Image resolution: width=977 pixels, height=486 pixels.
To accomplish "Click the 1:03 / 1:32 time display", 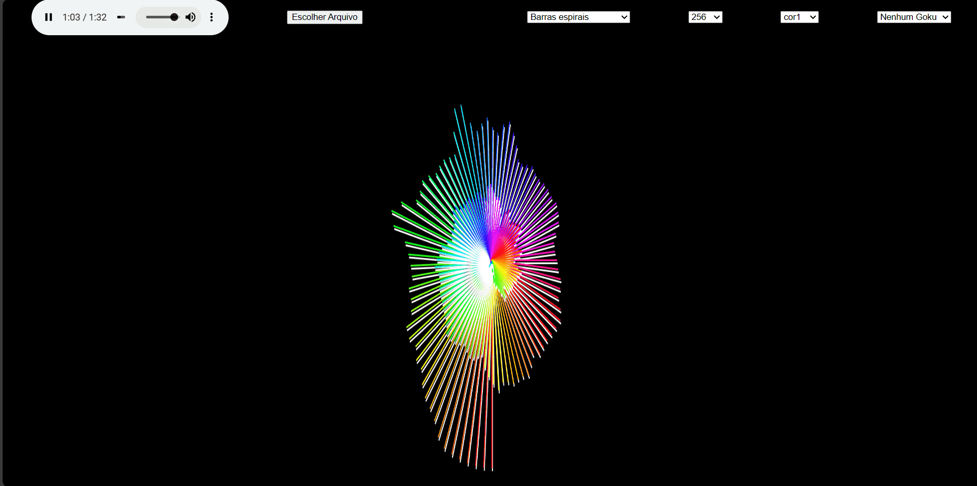I will tap(85, 17).
